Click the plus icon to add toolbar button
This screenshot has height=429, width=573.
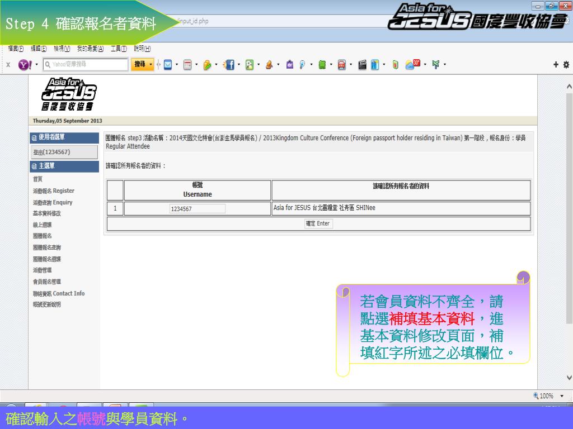coord(556,65)
